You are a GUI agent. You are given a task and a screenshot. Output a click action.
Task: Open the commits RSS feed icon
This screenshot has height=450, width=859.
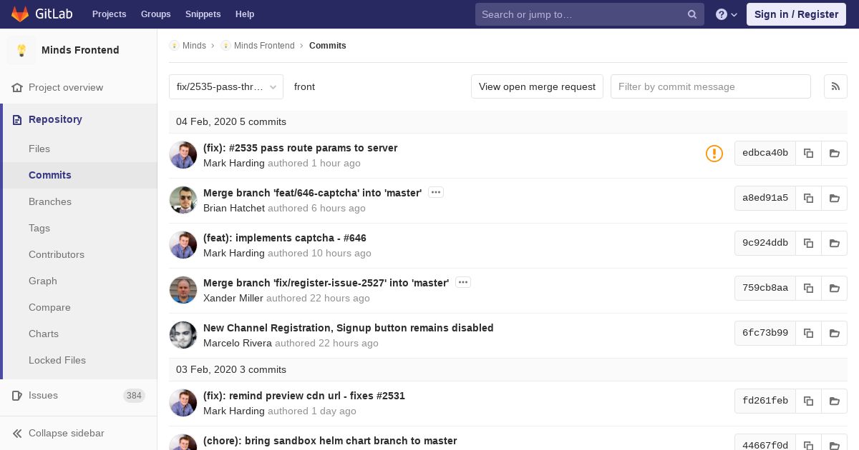(x=835, y=86)
